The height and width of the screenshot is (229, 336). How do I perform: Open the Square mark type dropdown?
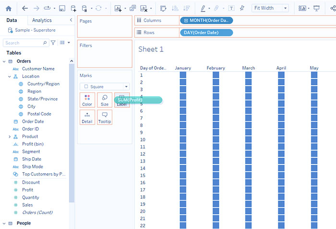point(105,87)
